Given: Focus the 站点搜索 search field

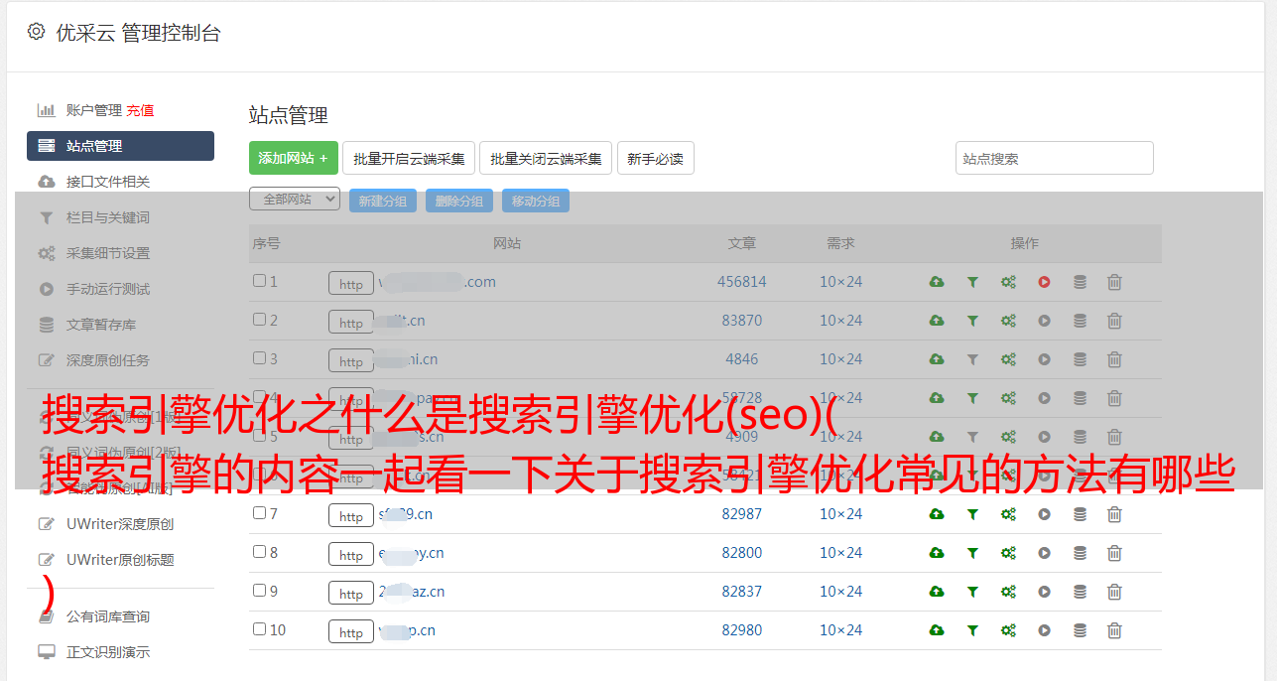Looking at the screenshot, I should [1055, 158].
